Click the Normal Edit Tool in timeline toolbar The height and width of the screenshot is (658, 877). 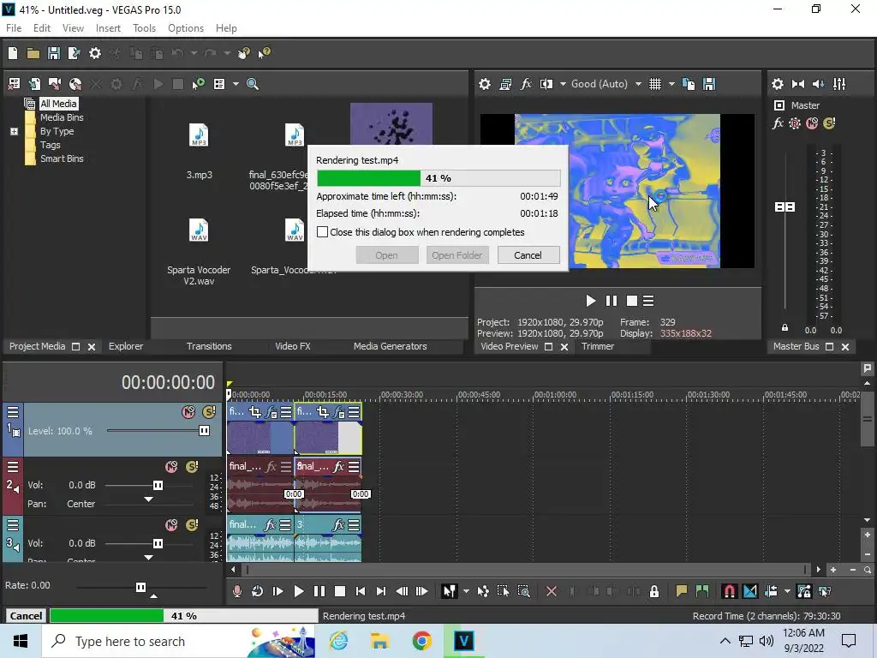click(449, 591)
